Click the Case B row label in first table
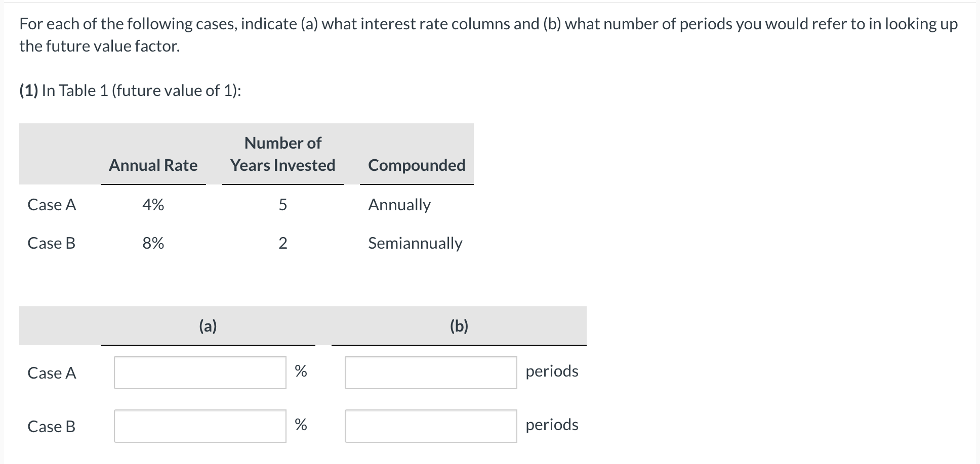Viewport: 980px width, 464px height. [x=51, y=243]
